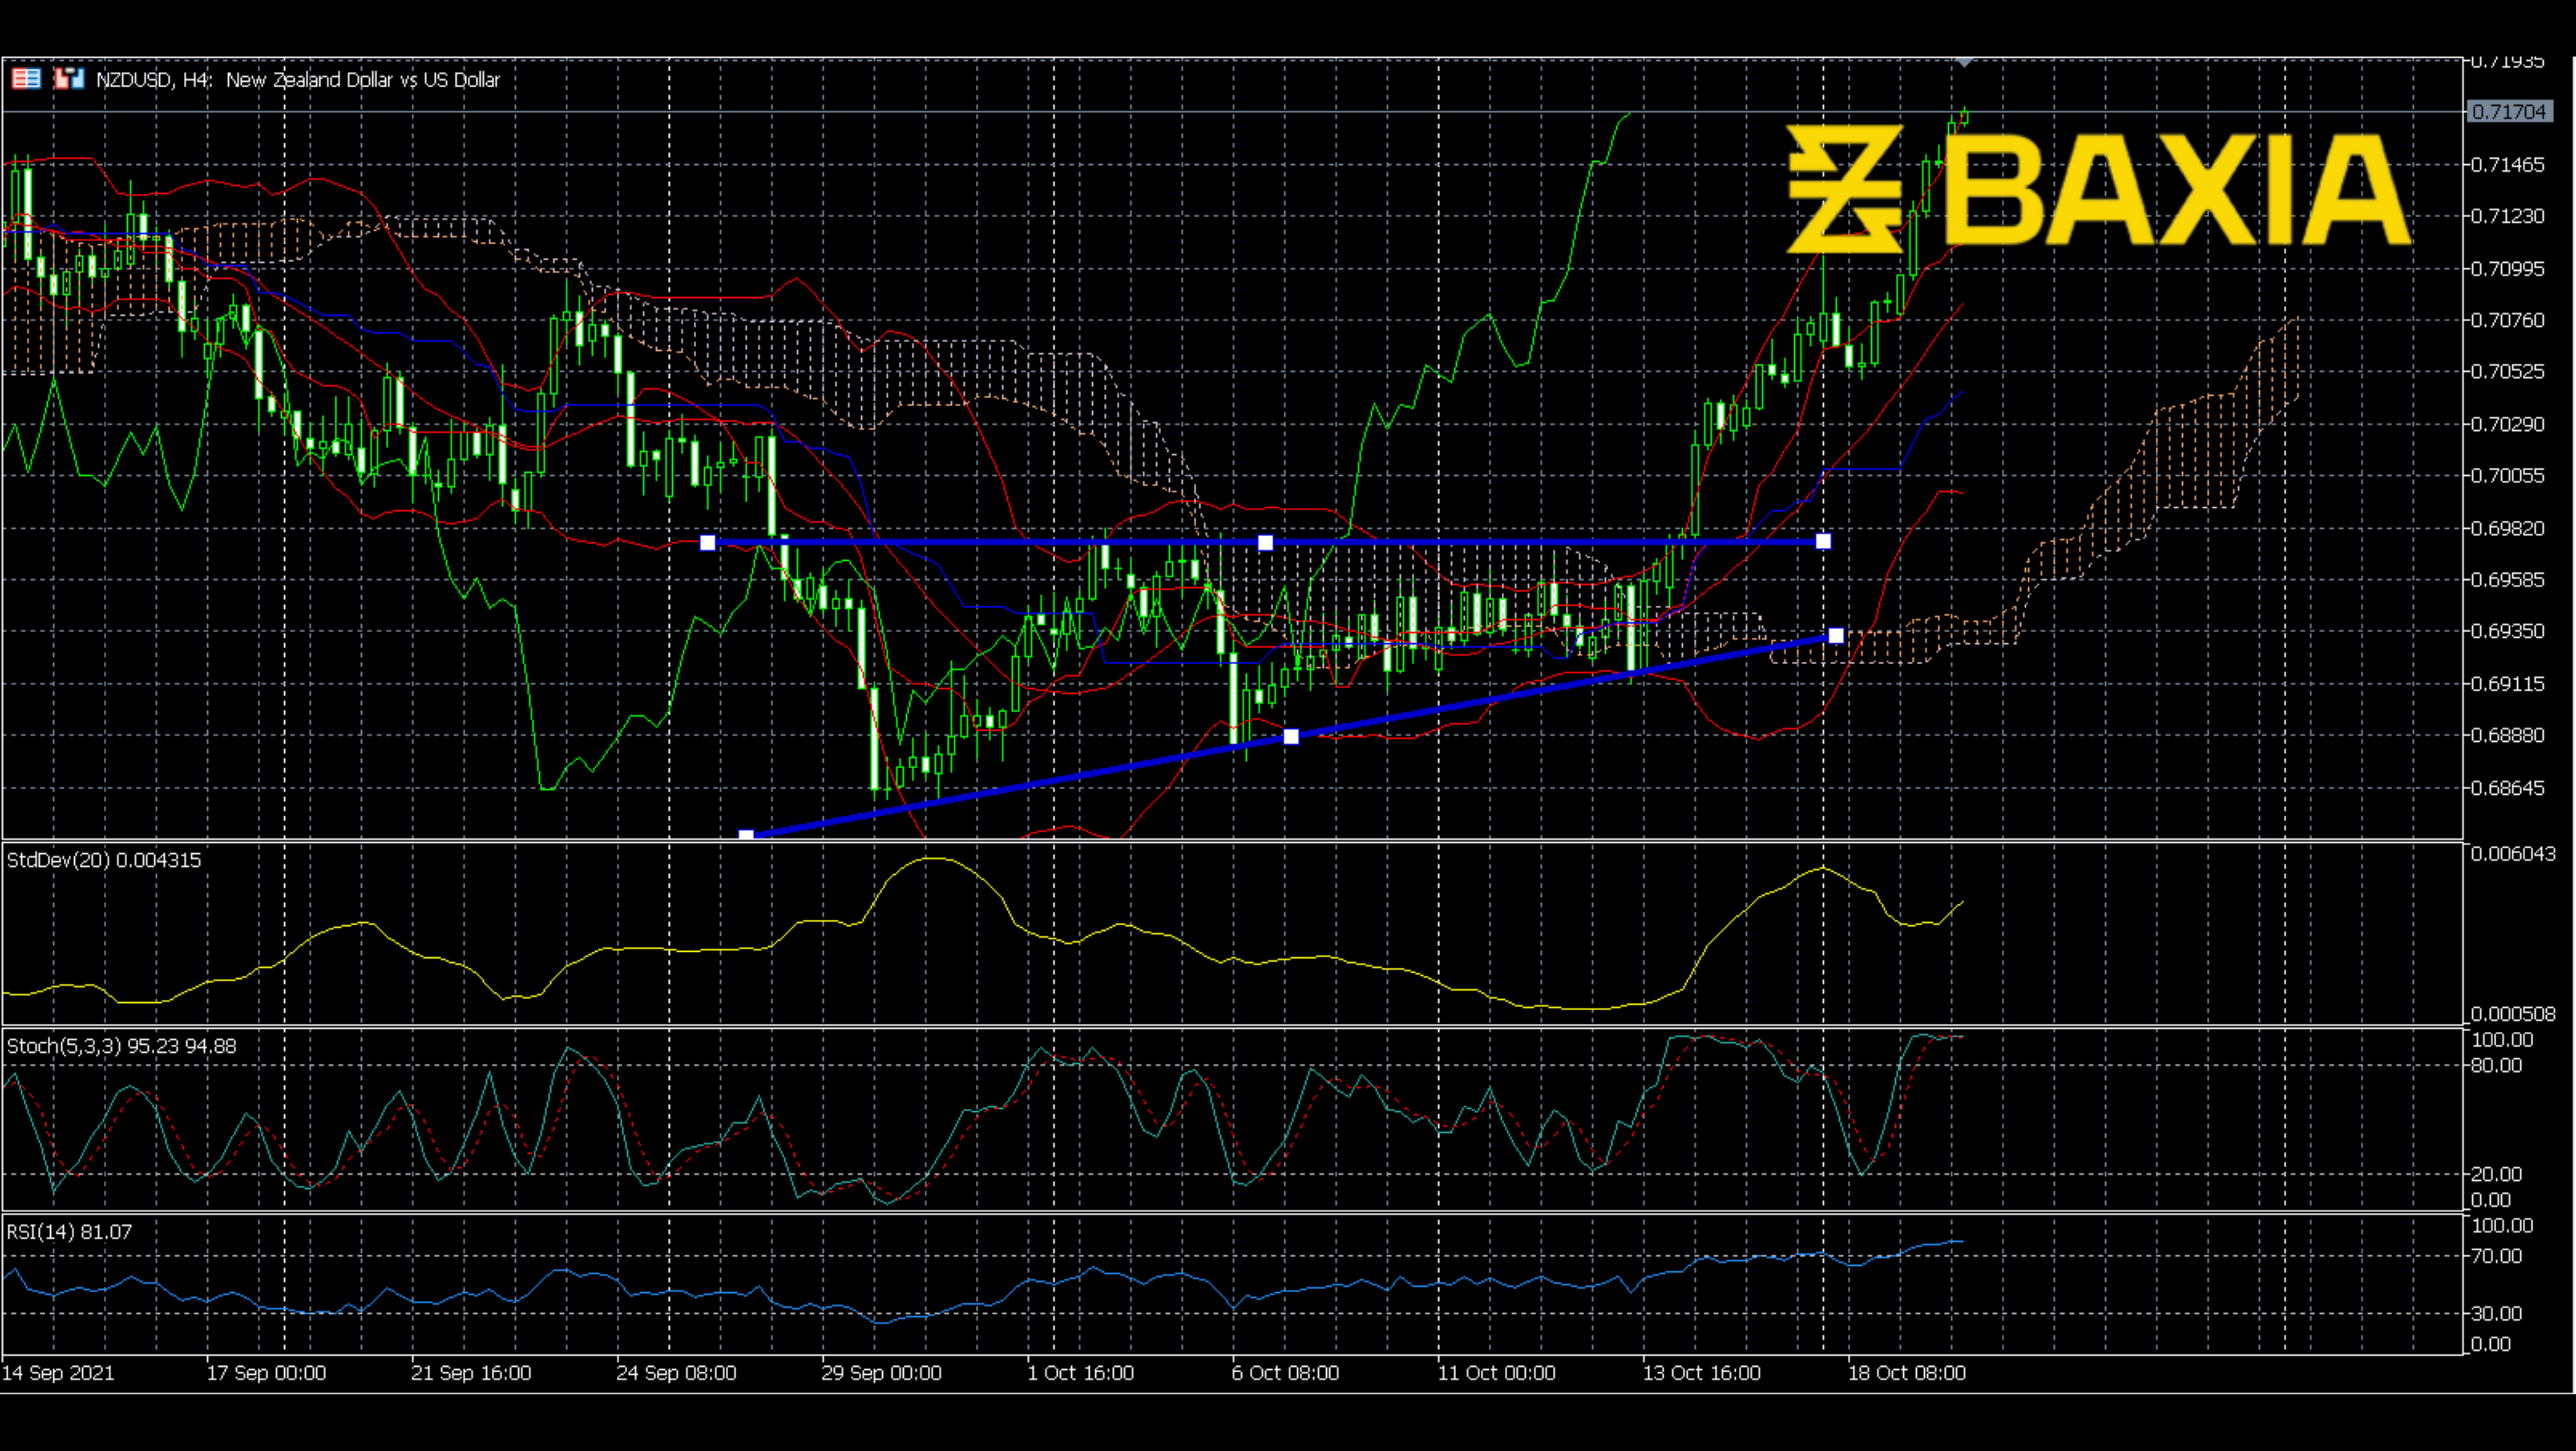Click the red table icon beside NZDUSD title
Screen dimensions: 2576x1451
pos(26,79)
